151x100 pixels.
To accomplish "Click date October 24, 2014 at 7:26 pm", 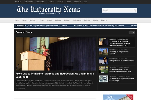I will [118, 58].
